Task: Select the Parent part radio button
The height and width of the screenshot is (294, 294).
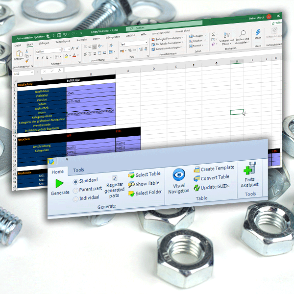Action: (x=75, y=191)
